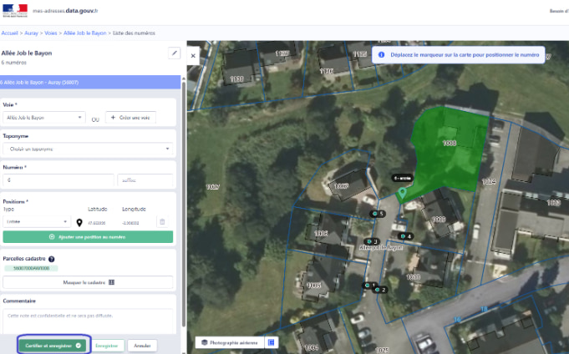Open the Parcelles cadastre help icon
The width and height of the screenshot is (569, 354).
(52, 259)
